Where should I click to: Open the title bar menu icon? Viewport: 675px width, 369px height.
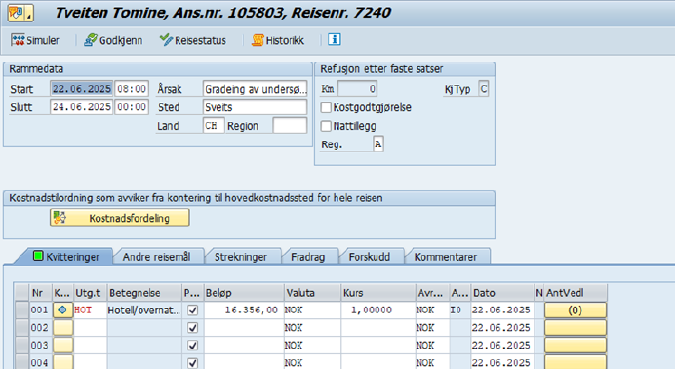pyautogui.click(x=20, y=14)
